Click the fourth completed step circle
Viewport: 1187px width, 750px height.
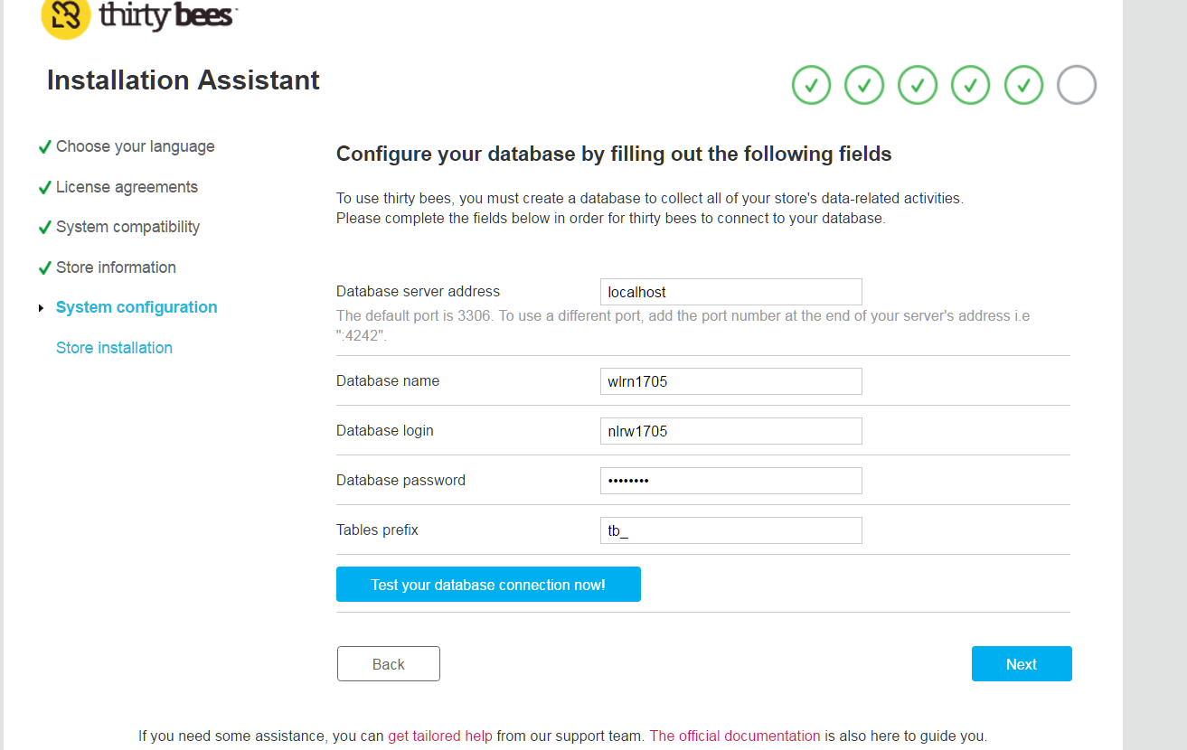click(971, 86)
